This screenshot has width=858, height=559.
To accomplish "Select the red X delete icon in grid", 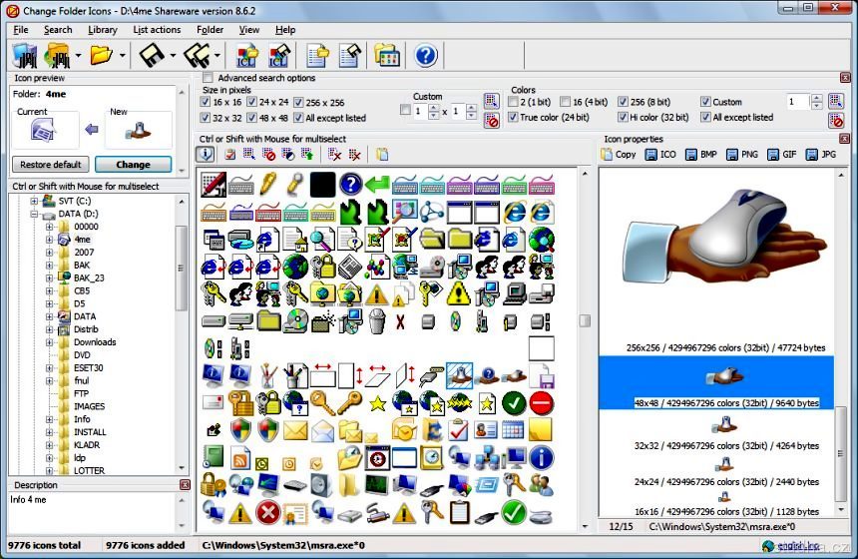I will point(400,322).
